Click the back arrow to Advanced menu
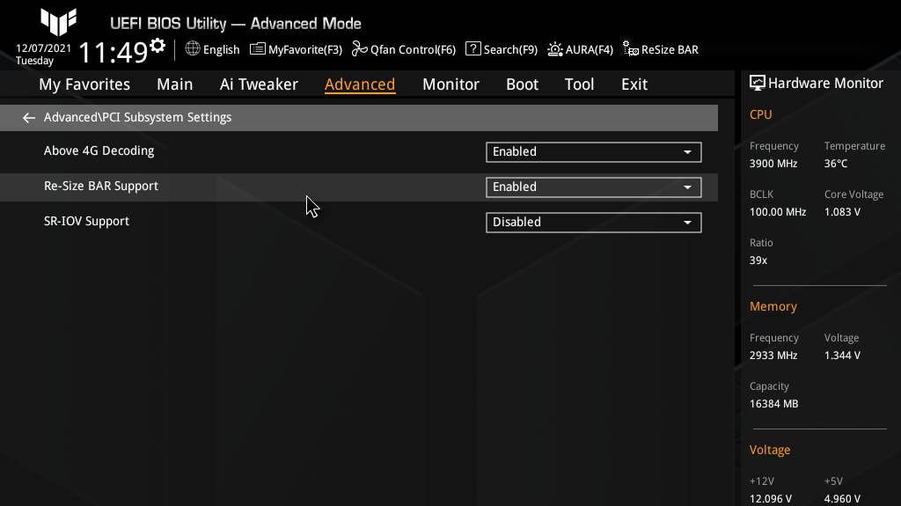The width and height of the screenshot is (901, 506). (x=29, y=118)
